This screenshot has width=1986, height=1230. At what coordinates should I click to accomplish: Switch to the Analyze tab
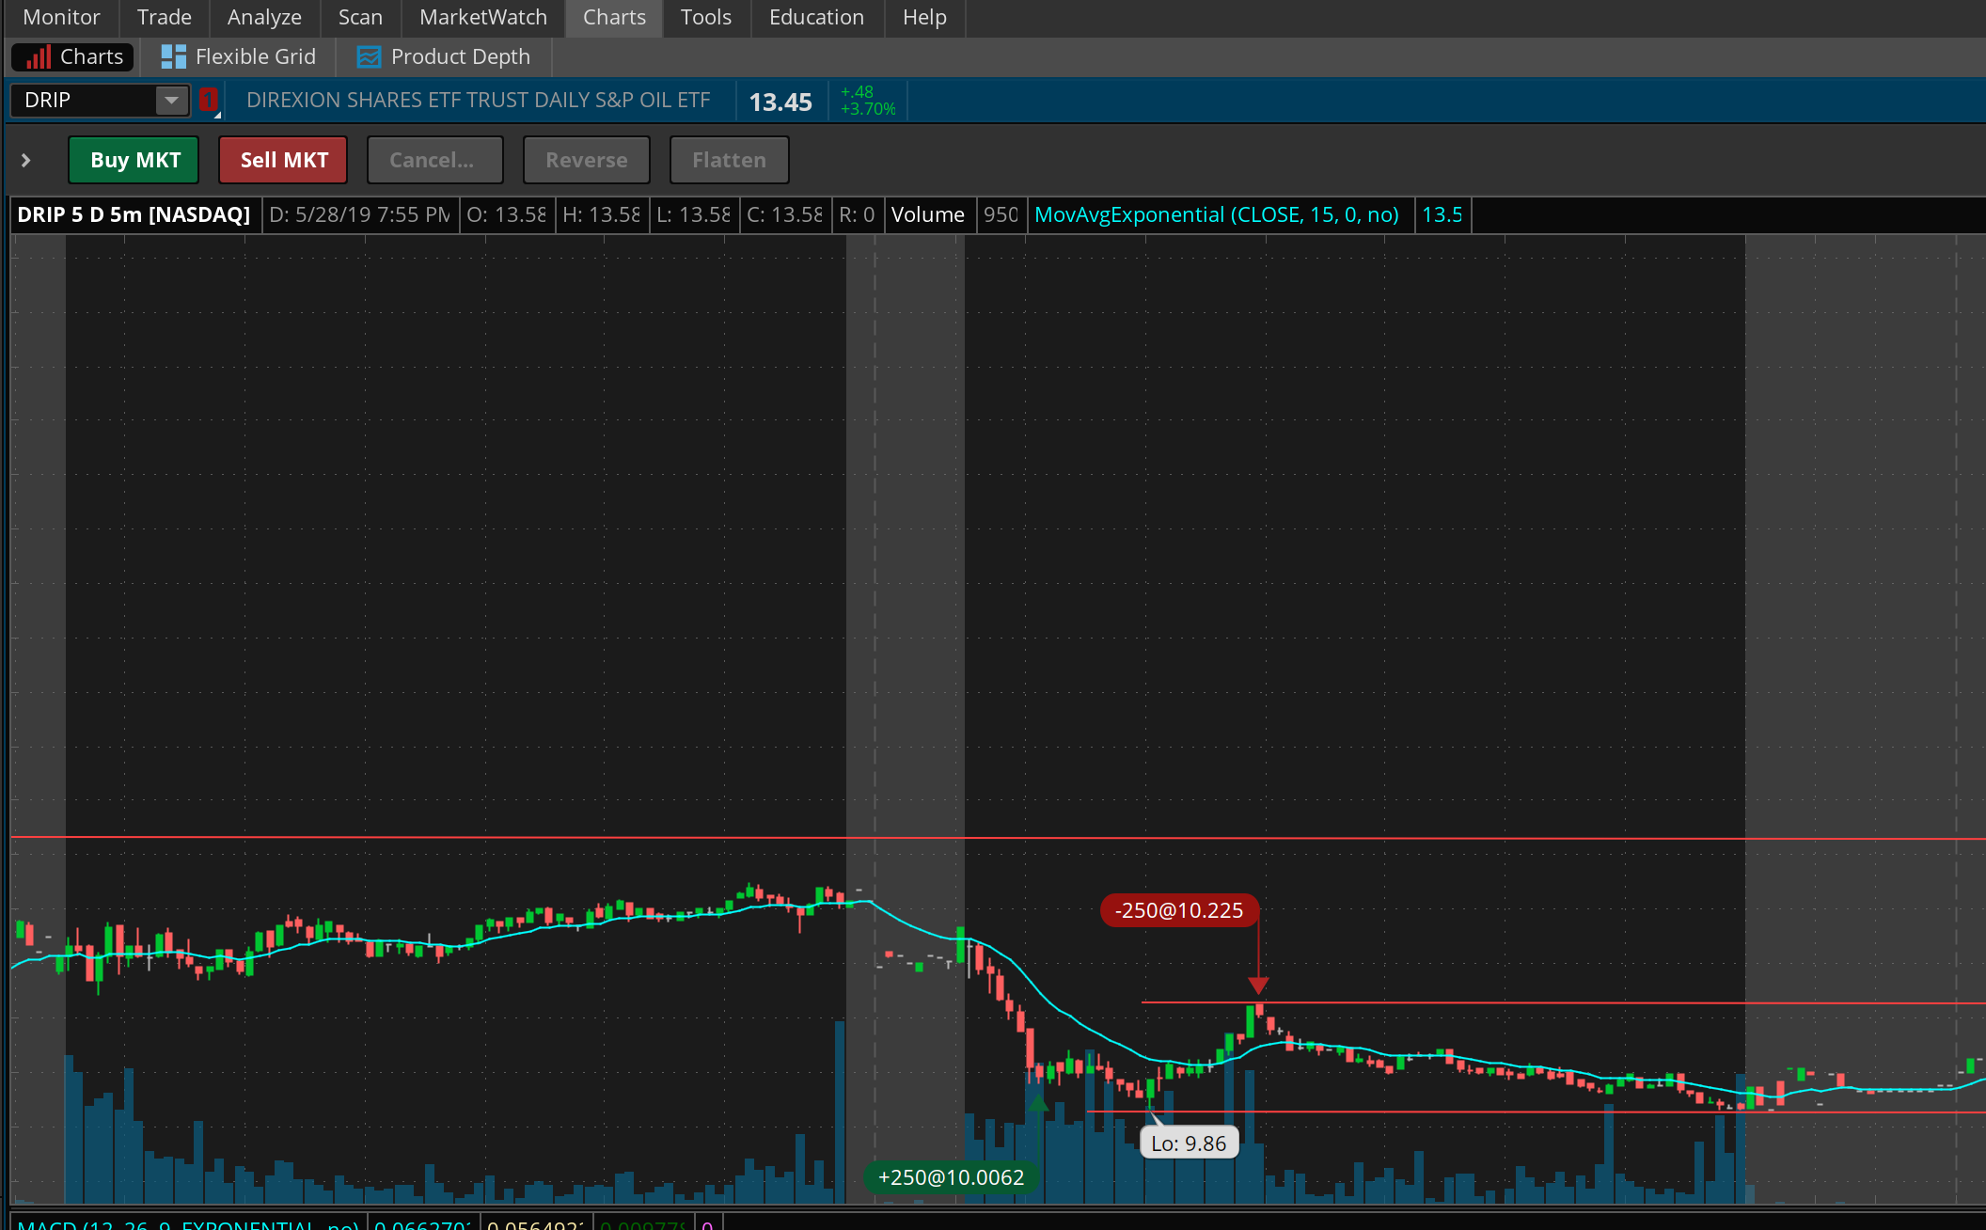coord(264,17)
